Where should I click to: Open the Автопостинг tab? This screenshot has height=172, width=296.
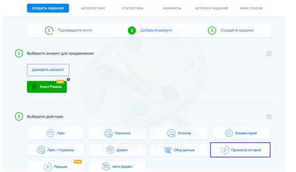[93, 8]
